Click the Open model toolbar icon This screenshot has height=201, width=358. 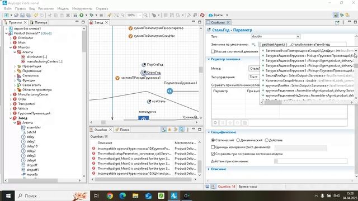(x=16, y=15)
